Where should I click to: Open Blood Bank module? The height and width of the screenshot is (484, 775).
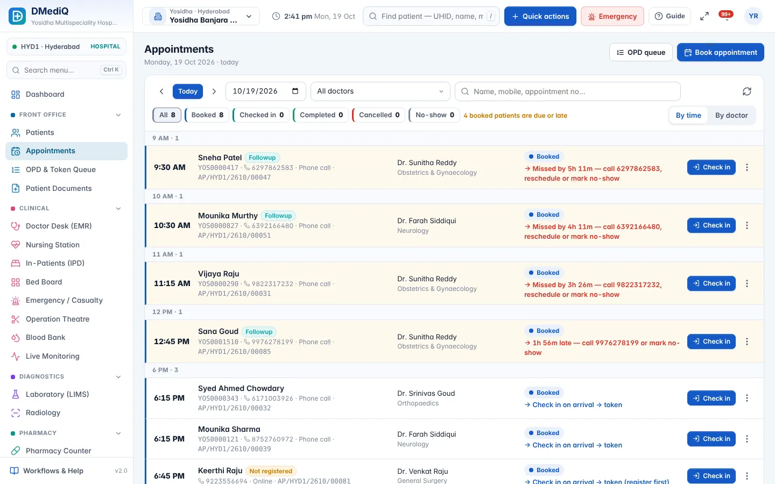66,338
